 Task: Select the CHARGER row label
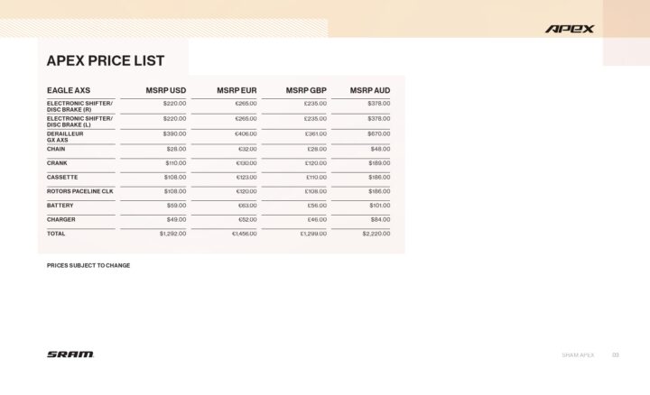tap(61, 219)
